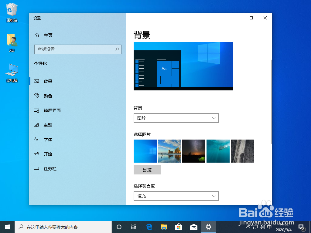Open Mail app from the taskbar
This screenshot has width=311, height=233.
[193, 227]
